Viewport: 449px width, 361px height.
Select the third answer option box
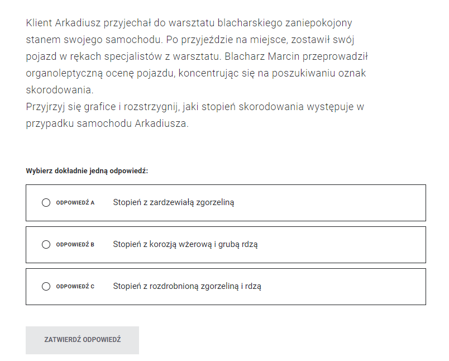(x=226, y=286)
